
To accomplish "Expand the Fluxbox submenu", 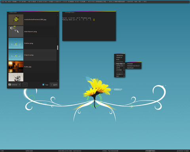I will pyautogui.click(x=120, y=74).
